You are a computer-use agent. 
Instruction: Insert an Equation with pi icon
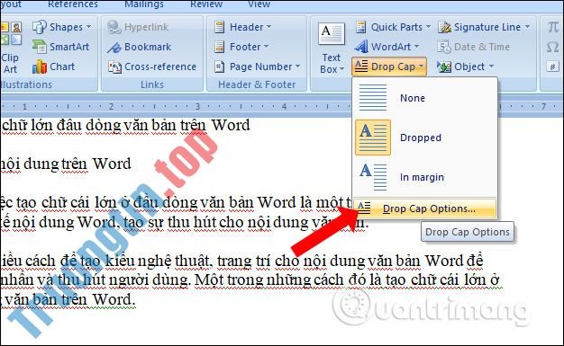pyautogui.click(x=553, y=27)
